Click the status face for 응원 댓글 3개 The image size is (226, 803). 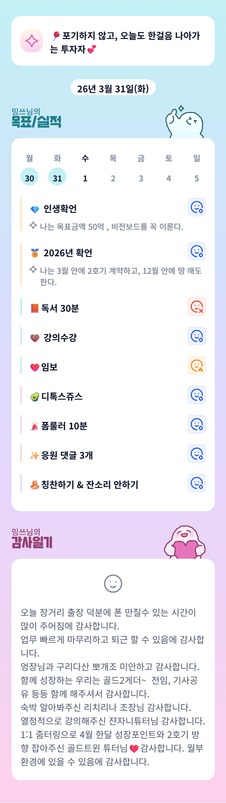(196, 453)
